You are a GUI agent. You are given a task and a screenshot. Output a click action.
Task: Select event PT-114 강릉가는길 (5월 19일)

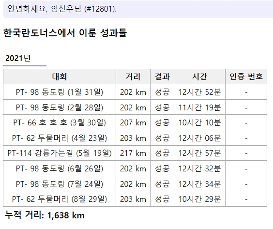click(x=60, y=153)
